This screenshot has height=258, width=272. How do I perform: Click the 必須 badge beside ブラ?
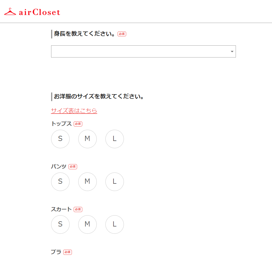pos(68,252)
